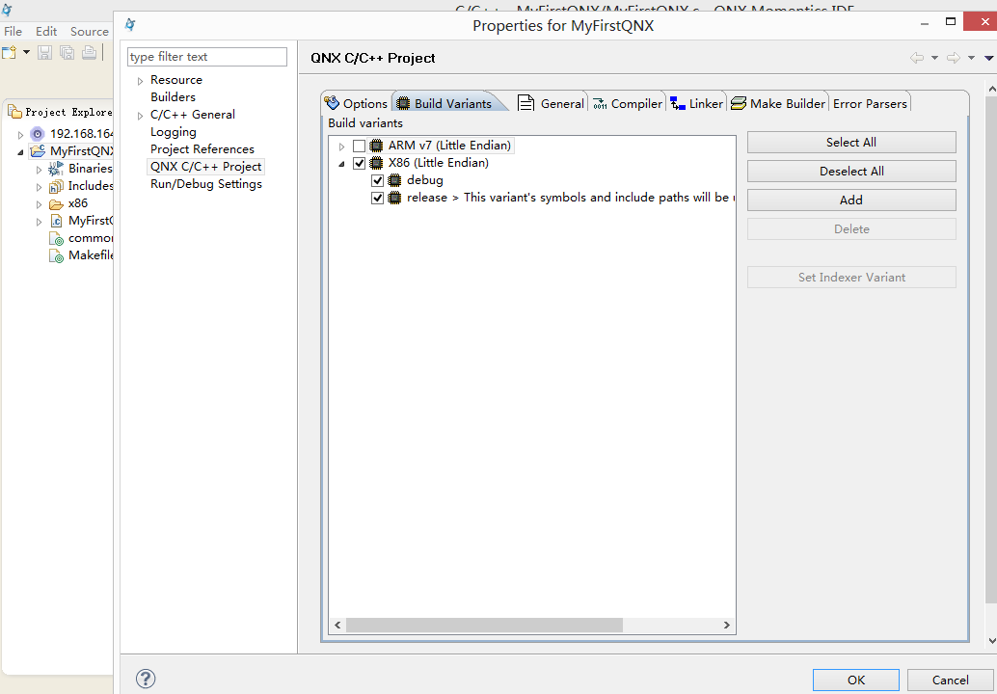Click the forward navigation arrow in dialog header
Viewport: 997px width, 694px height.
tap(953, 58)
